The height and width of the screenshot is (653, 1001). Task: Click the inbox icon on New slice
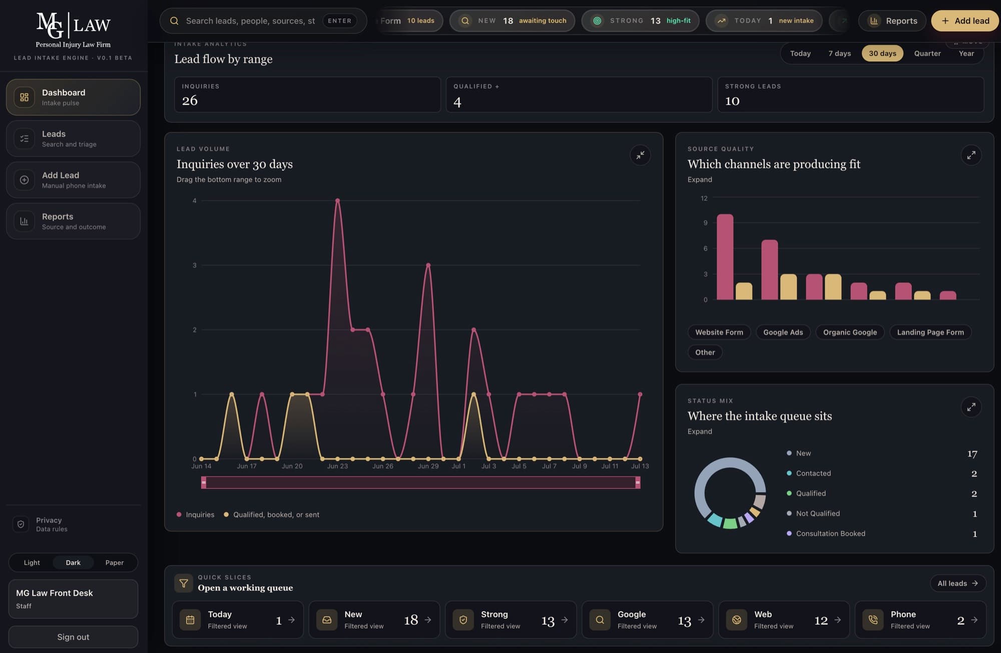coord(327,620)
